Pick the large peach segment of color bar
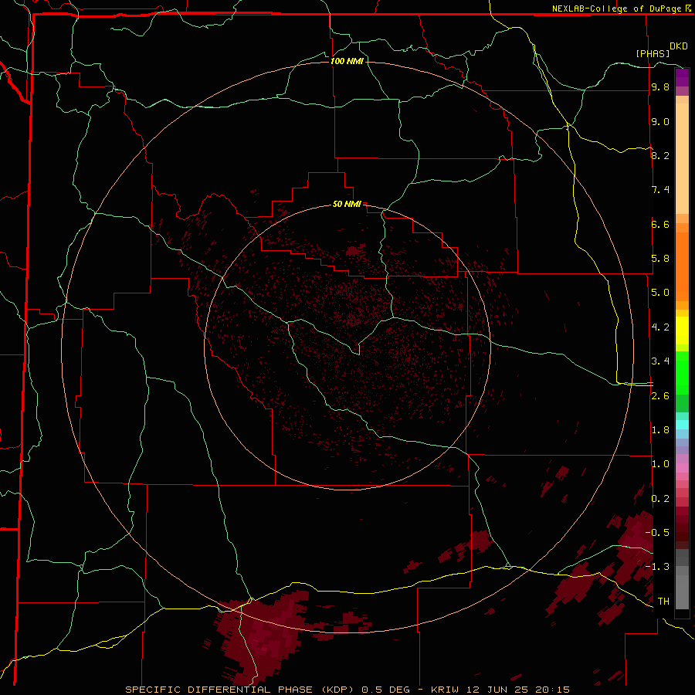The height and width of the screenshot is (695, 695). click(x=682, y=158)
